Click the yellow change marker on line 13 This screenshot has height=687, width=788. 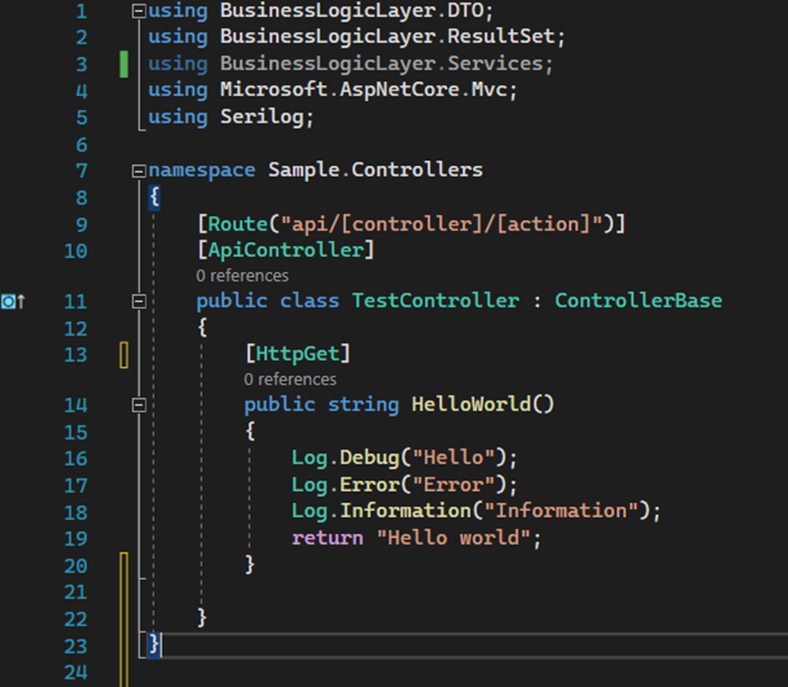coord(124,354)
